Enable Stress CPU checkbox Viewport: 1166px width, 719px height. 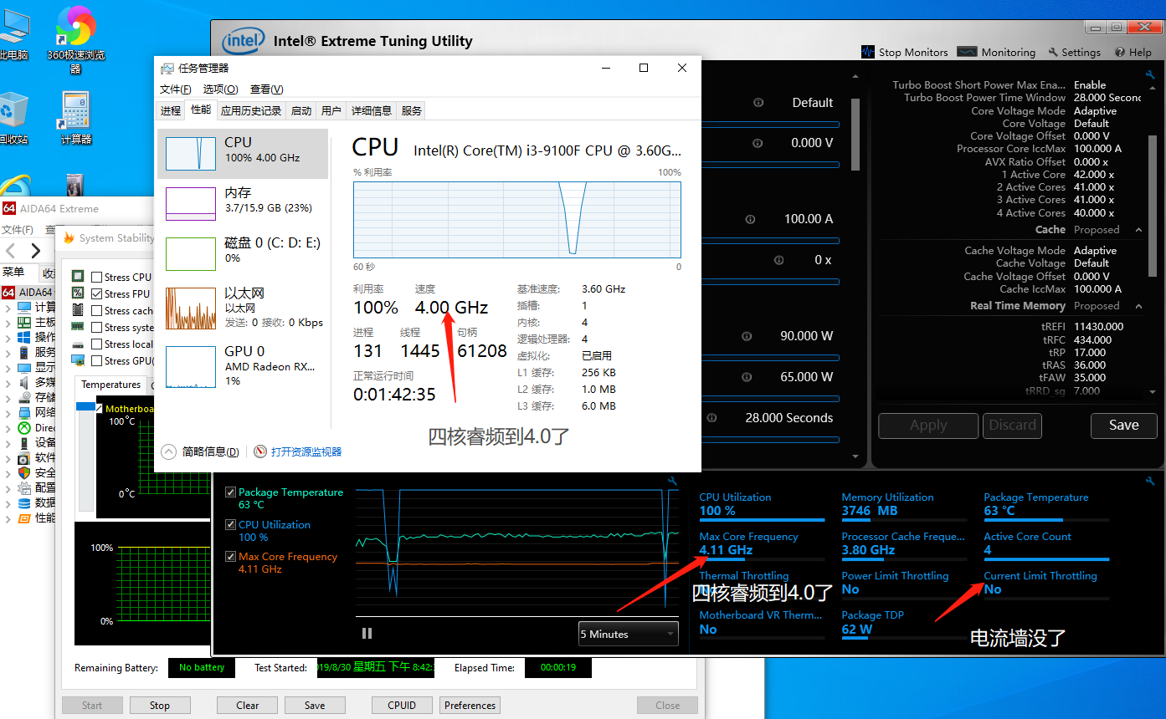click(x=97, y=277)
